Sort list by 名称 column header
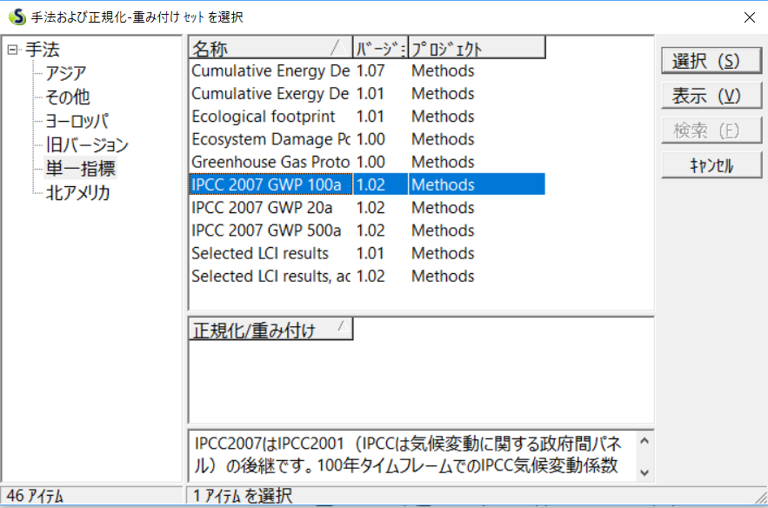The image size is (768, 508). pos(270,48)
